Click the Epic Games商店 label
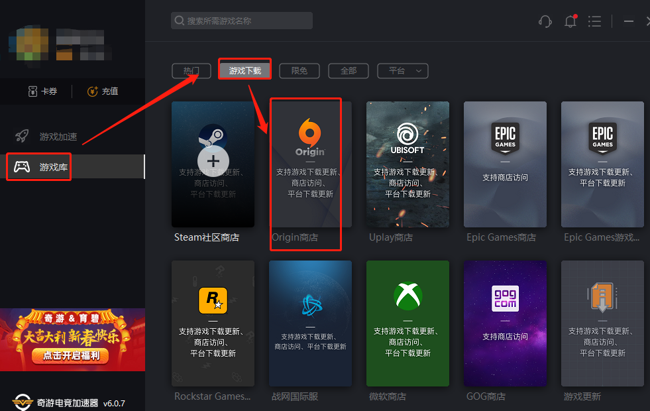Screen dimensions: 650x411 click(x=501, y=237)
